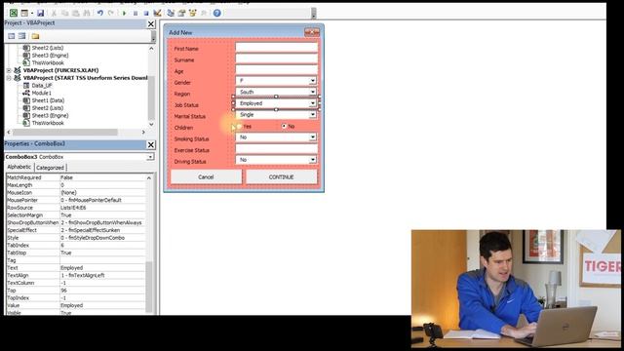Select the MousePointer property row
This screenshot has height=351, width=624.
coord(76,200)
